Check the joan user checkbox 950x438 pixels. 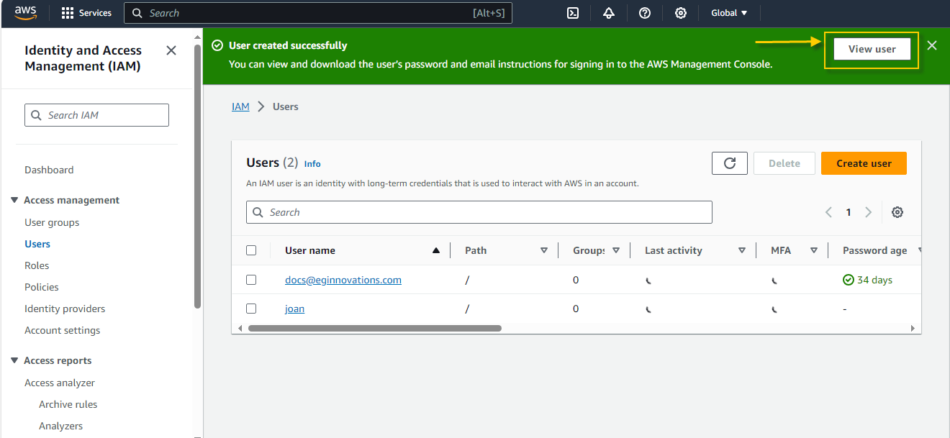pyautogui.click(x=251, y=309)
